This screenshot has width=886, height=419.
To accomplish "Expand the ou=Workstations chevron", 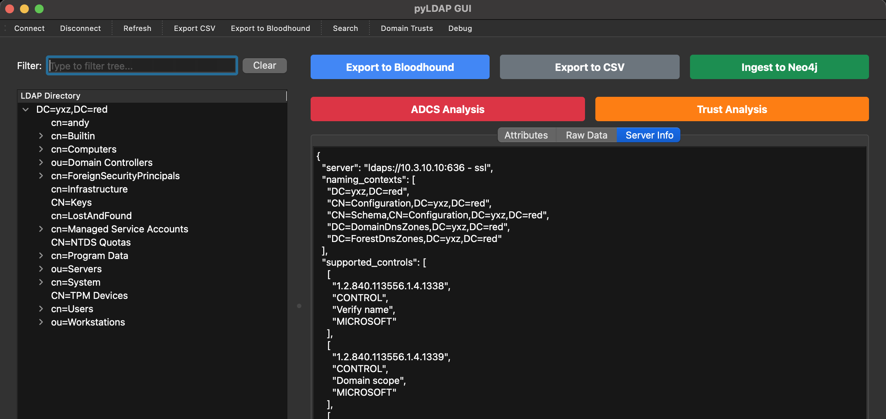I will [41, 322].
